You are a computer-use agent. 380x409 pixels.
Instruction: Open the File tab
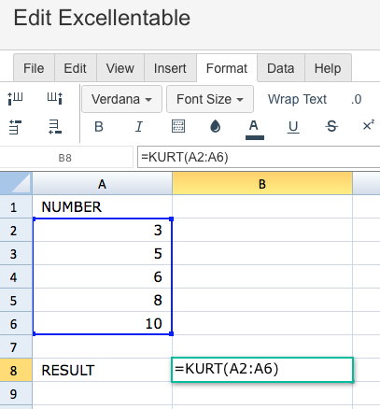34,68
